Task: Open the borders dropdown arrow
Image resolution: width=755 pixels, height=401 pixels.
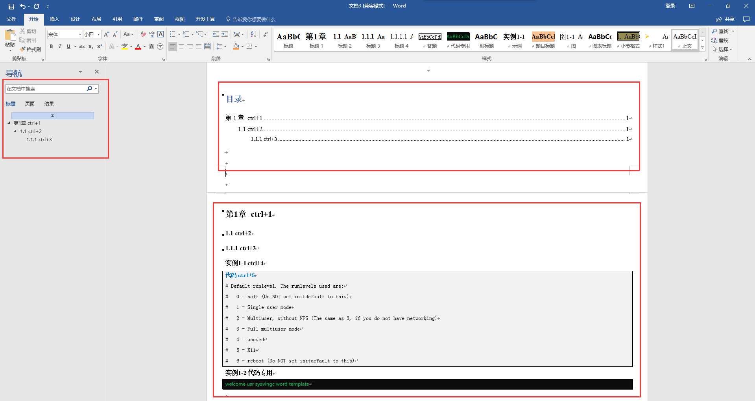Action: (x=256, y=46)
